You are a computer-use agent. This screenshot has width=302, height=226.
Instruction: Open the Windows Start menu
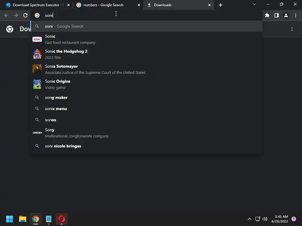[x=9, y=219]
